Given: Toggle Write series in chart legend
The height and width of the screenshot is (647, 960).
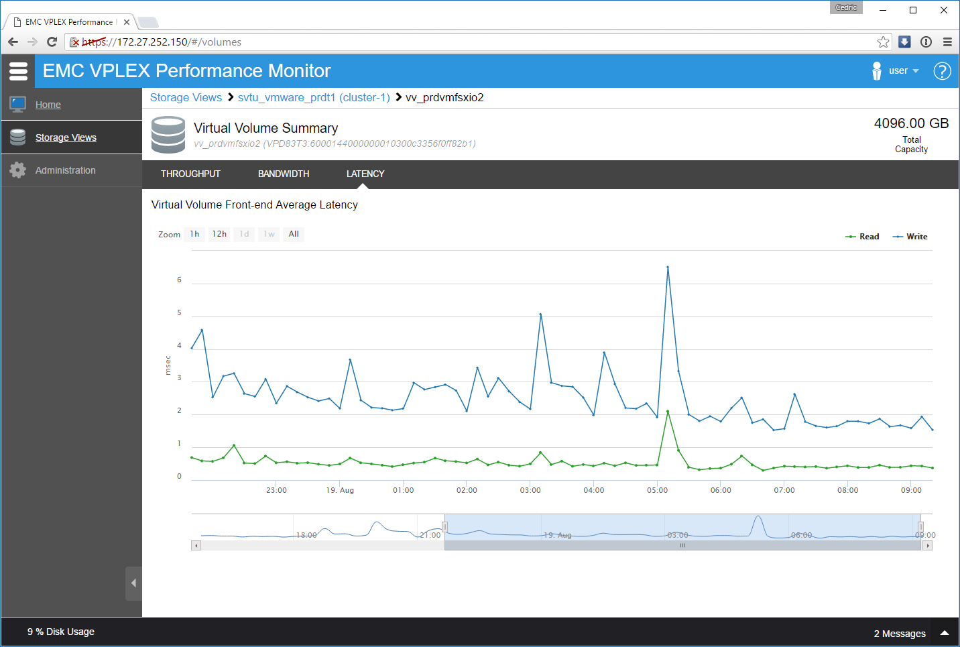Looking at the screenshot, I should (910, 237).
